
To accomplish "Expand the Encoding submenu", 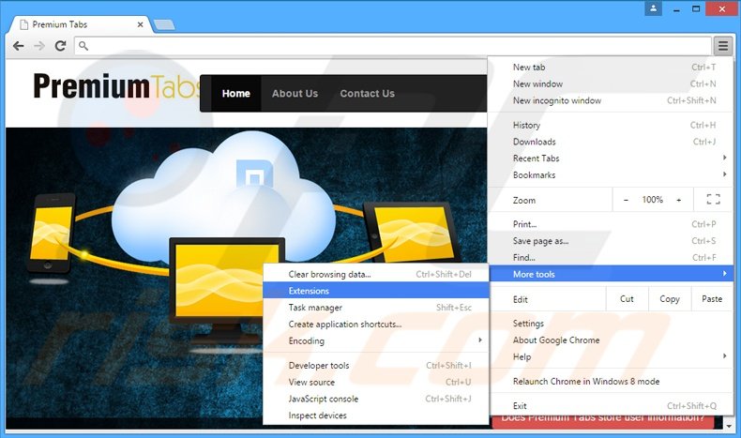I will (x=376, y=340).
